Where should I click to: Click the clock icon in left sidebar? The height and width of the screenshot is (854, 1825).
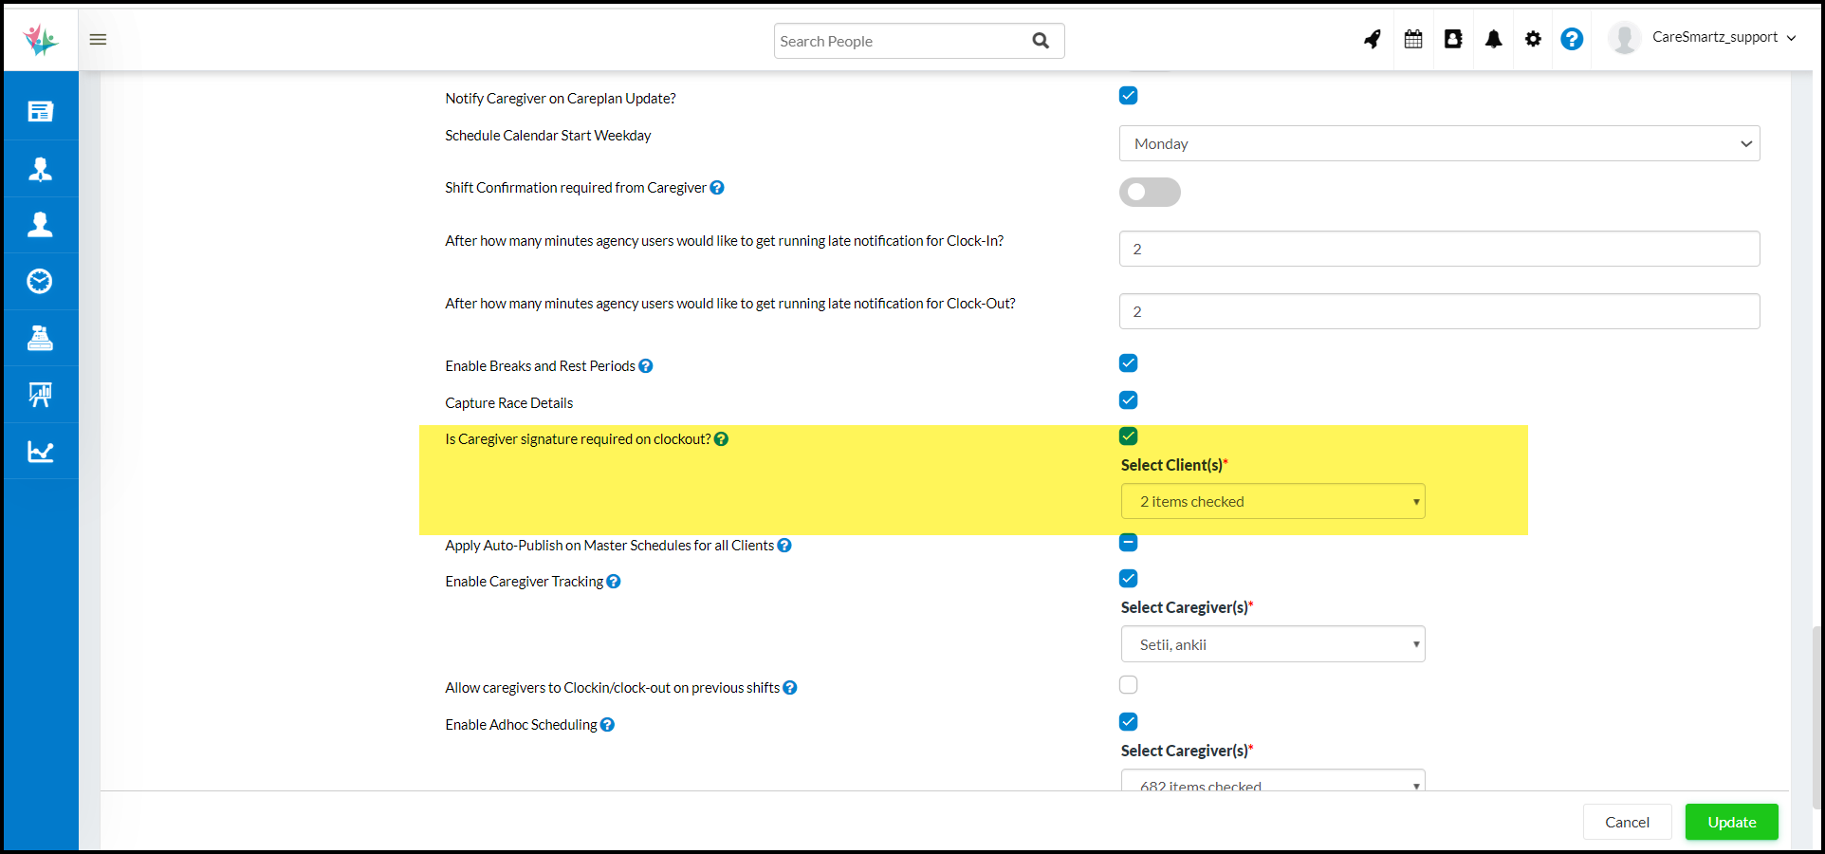tap(40, 281)
